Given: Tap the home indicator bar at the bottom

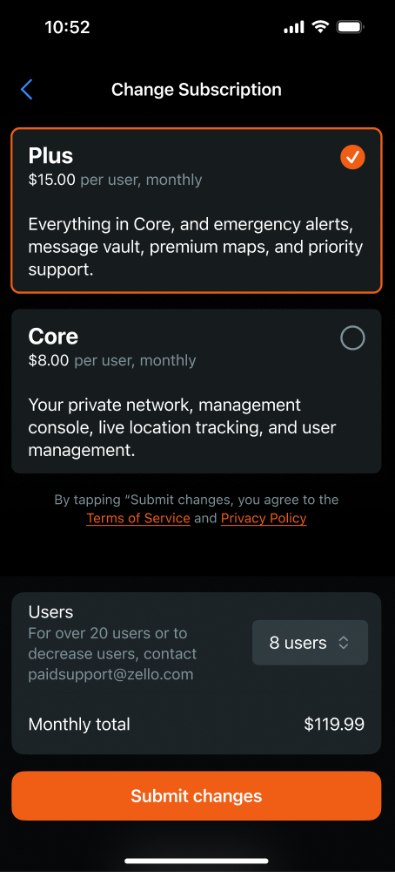Looking at the screenshot, I should click(197, 861).
